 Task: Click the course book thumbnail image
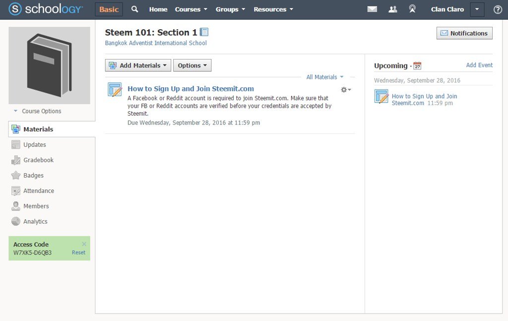[49, 65]
